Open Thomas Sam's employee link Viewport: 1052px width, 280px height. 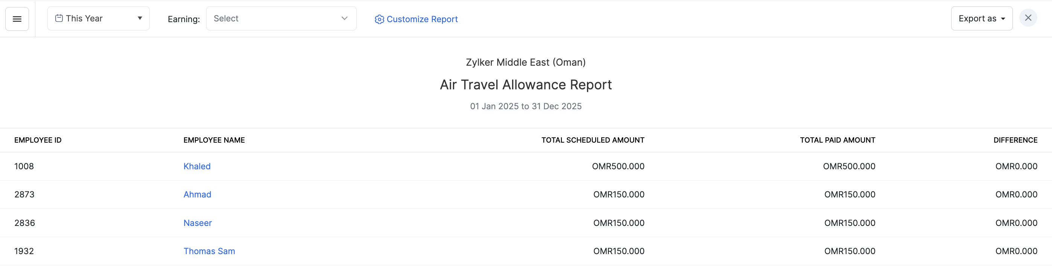[209, 251]
